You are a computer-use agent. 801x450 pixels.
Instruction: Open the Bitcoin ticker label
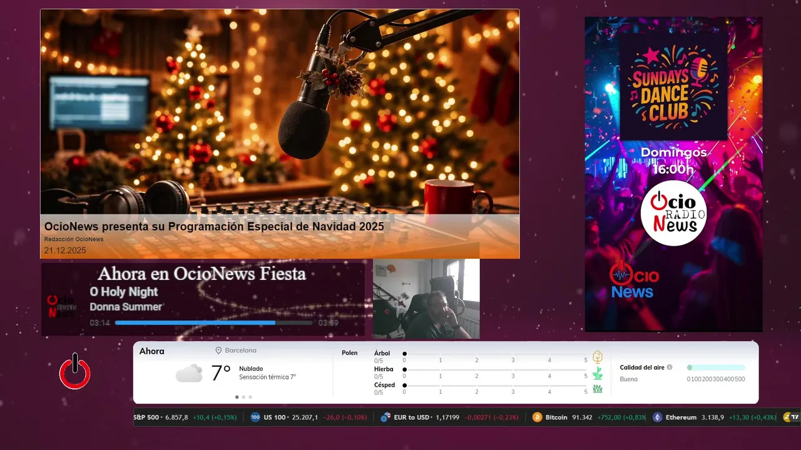pos(556,417)
